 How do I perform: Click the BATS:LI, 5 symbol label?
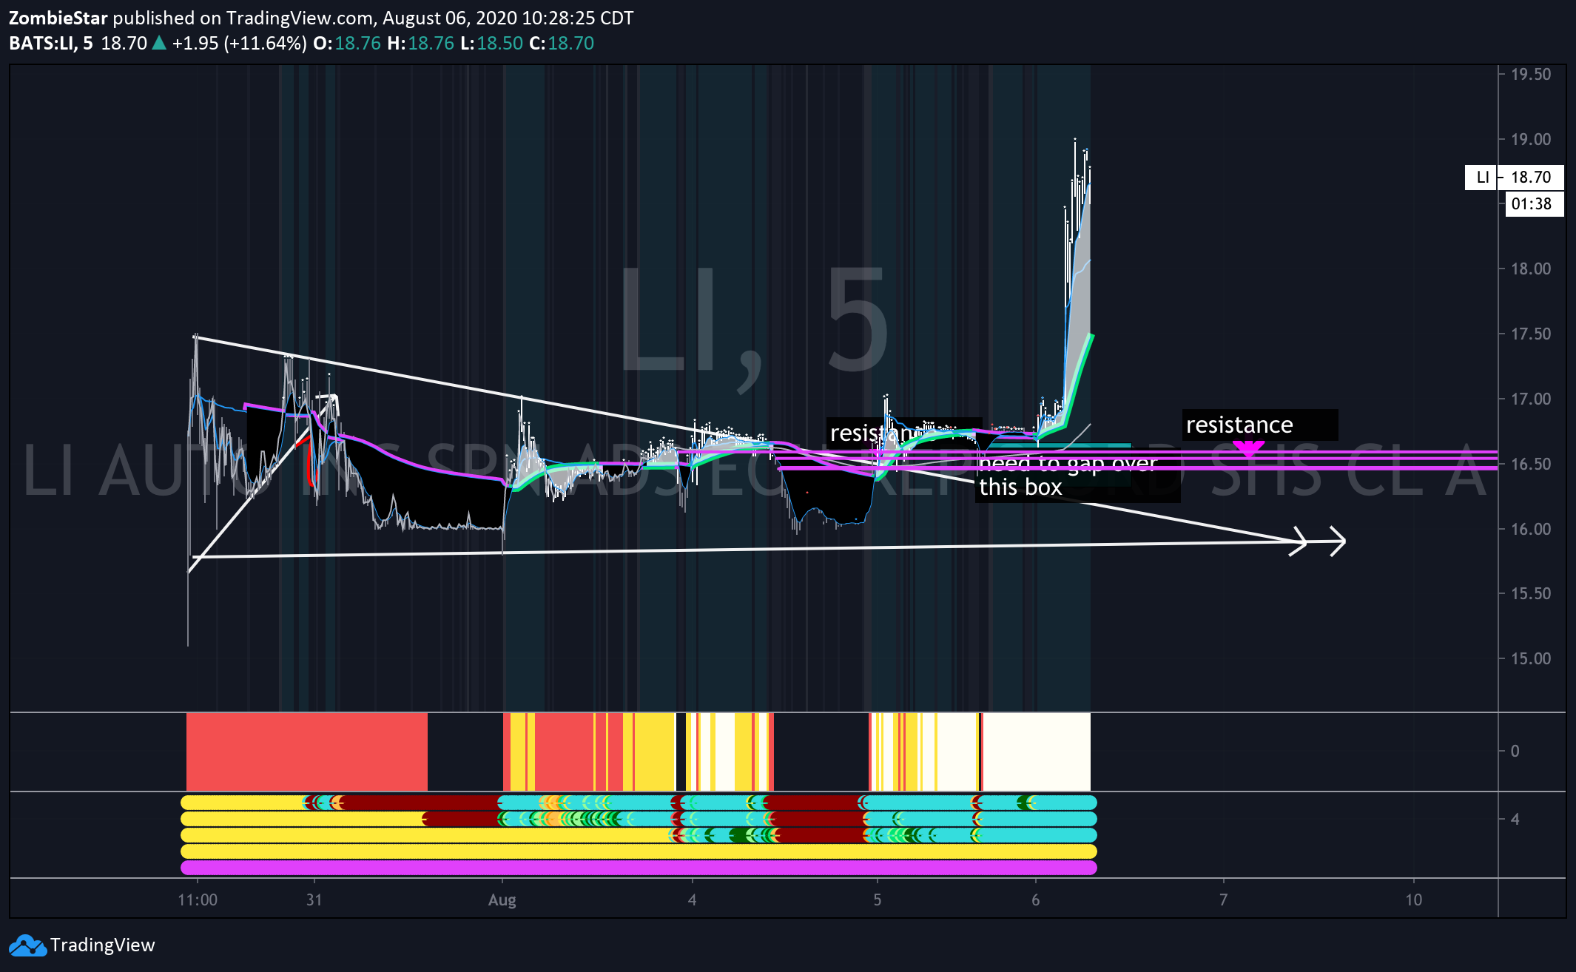51,43
